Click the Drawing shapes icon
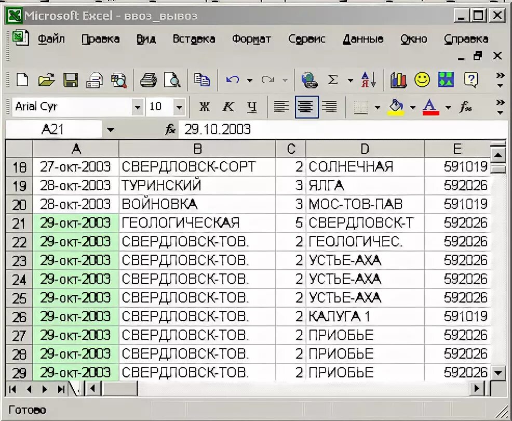 [446, 80]
